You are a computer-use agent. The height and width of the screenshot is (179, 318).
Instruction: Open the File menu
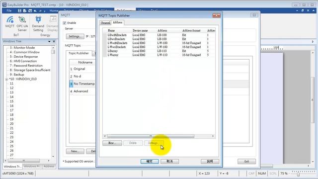[9, 10]
